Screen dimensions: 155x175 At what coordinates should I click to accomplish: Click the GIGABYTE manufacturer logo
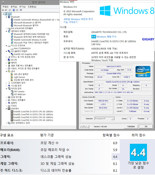148,39
